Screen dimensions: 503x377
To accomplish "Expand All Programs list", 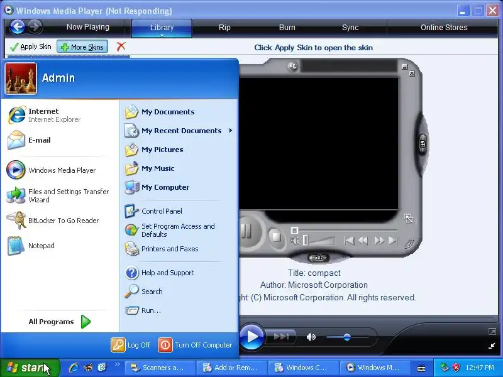I will click(60, 322).
